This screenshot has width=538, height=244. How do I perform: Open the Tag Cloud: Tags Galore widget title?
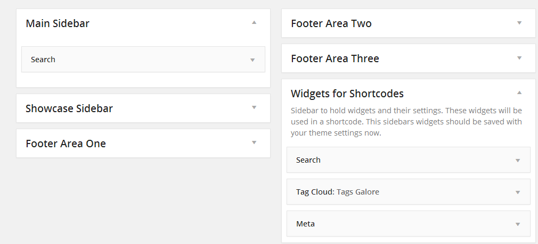[x=338, y=192]
